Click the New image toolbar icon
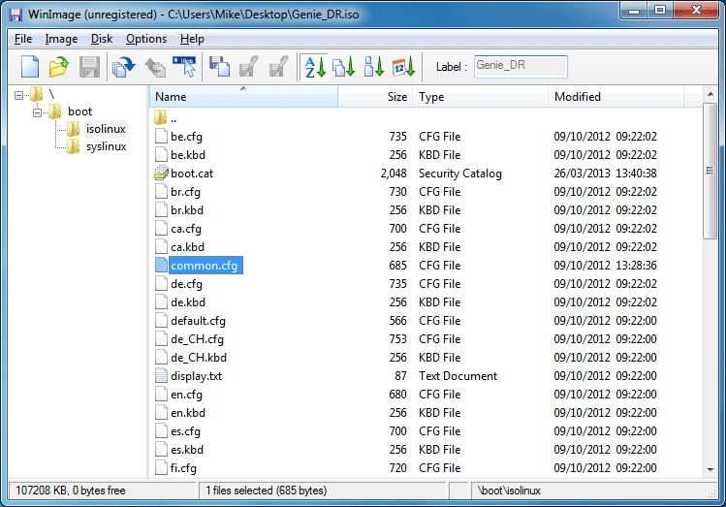 [x=30, y=67]
